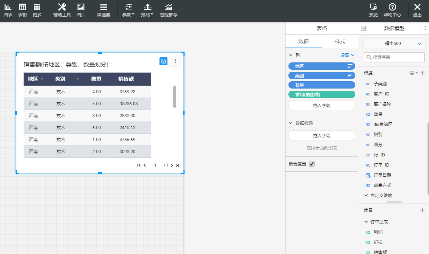Click the table's three-dot more menu
This screenshot has height=254, width=429.
[x=175, y=61]
